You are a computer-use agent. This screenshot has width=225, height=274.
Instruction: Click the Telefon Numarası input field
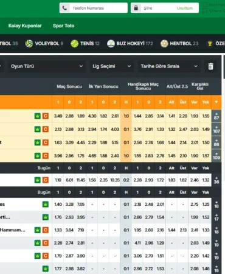94,8
